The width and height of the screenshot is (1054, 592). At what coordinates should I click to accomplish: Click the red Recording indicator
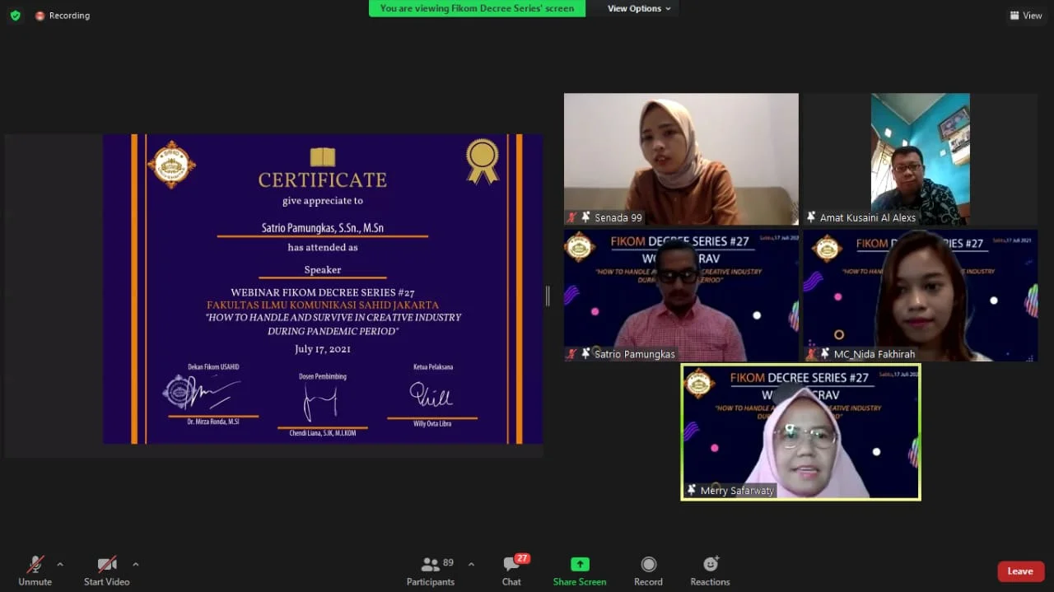(63, 16)
